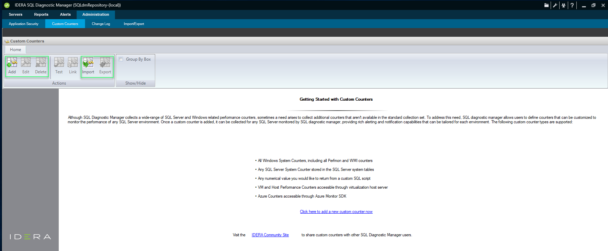The height and width of the screenshot is (251, 608).
Task: Toggle the Group By Box checkbox
Action: click(121, 59)
